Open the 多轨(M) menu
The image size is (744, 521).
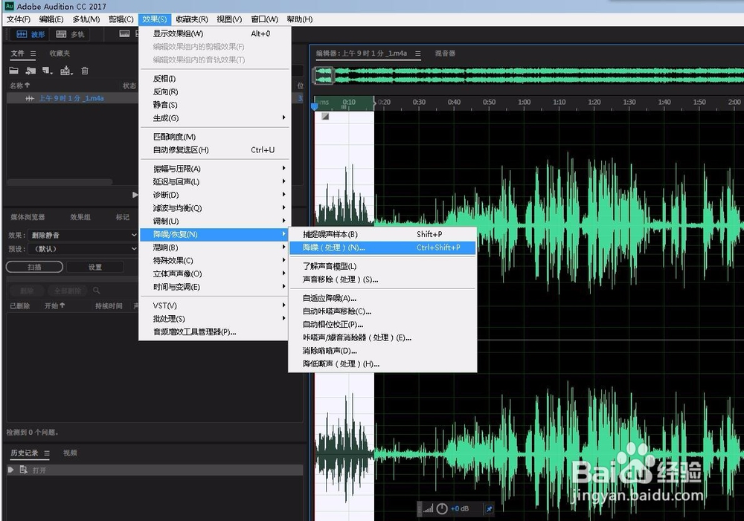pyautogui.click(x=86, y=19)
